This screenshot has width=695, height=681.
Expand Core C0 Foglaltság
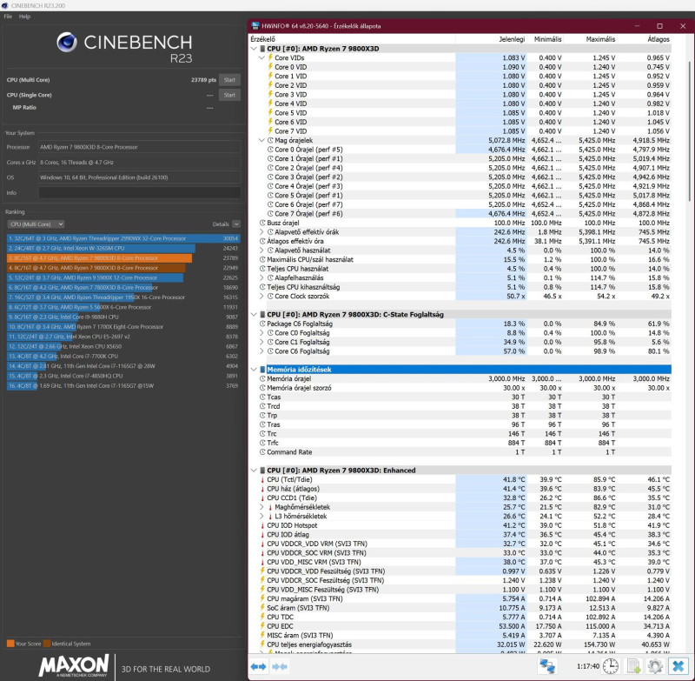(261, 333)
